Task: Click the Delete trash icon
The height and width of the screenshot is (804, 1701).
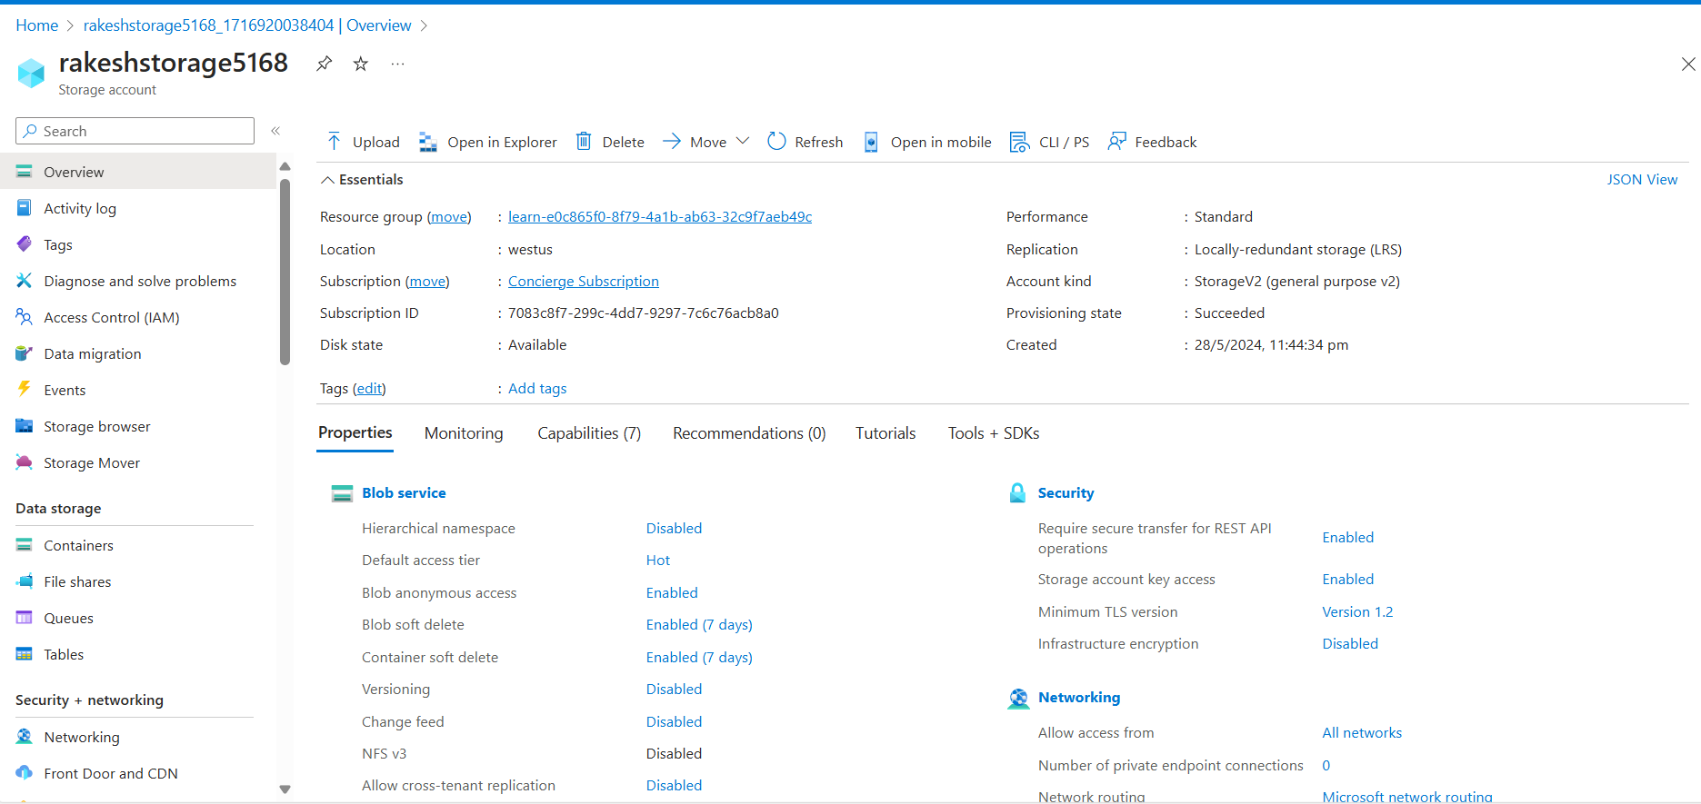Action: (x=584, y=142)
